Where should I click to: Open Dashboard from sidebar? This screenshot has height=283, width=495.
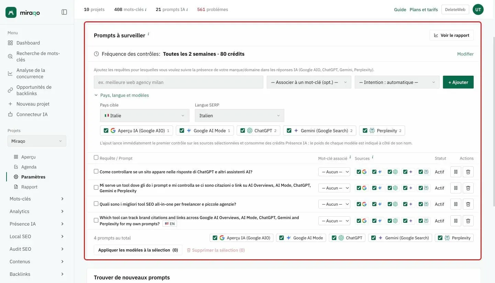click(28, 43)
